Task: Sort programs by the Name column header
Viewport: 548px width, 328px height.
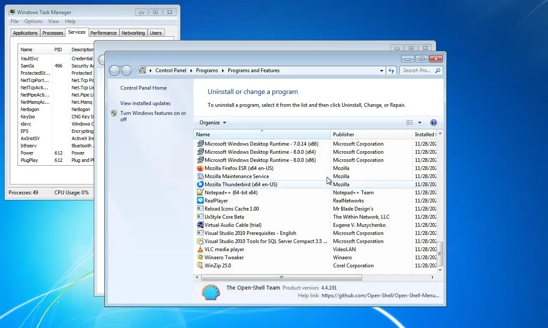Action: 262,135
